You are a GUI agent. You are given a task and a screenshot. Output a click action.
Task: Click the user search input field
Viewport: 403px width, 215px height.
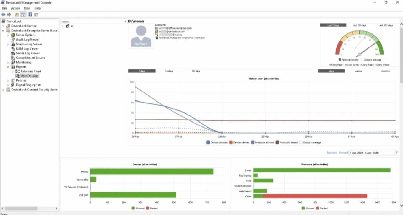click(x=92, y=22)
